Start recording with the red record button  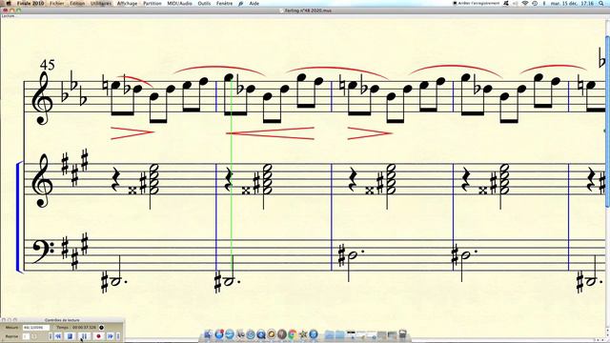[98, 336]
